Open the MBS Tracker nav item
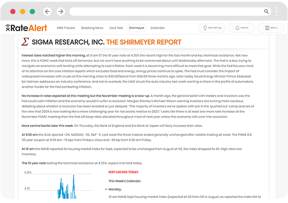The height and width of the screenshot is (203, 288). click(66, 28)
